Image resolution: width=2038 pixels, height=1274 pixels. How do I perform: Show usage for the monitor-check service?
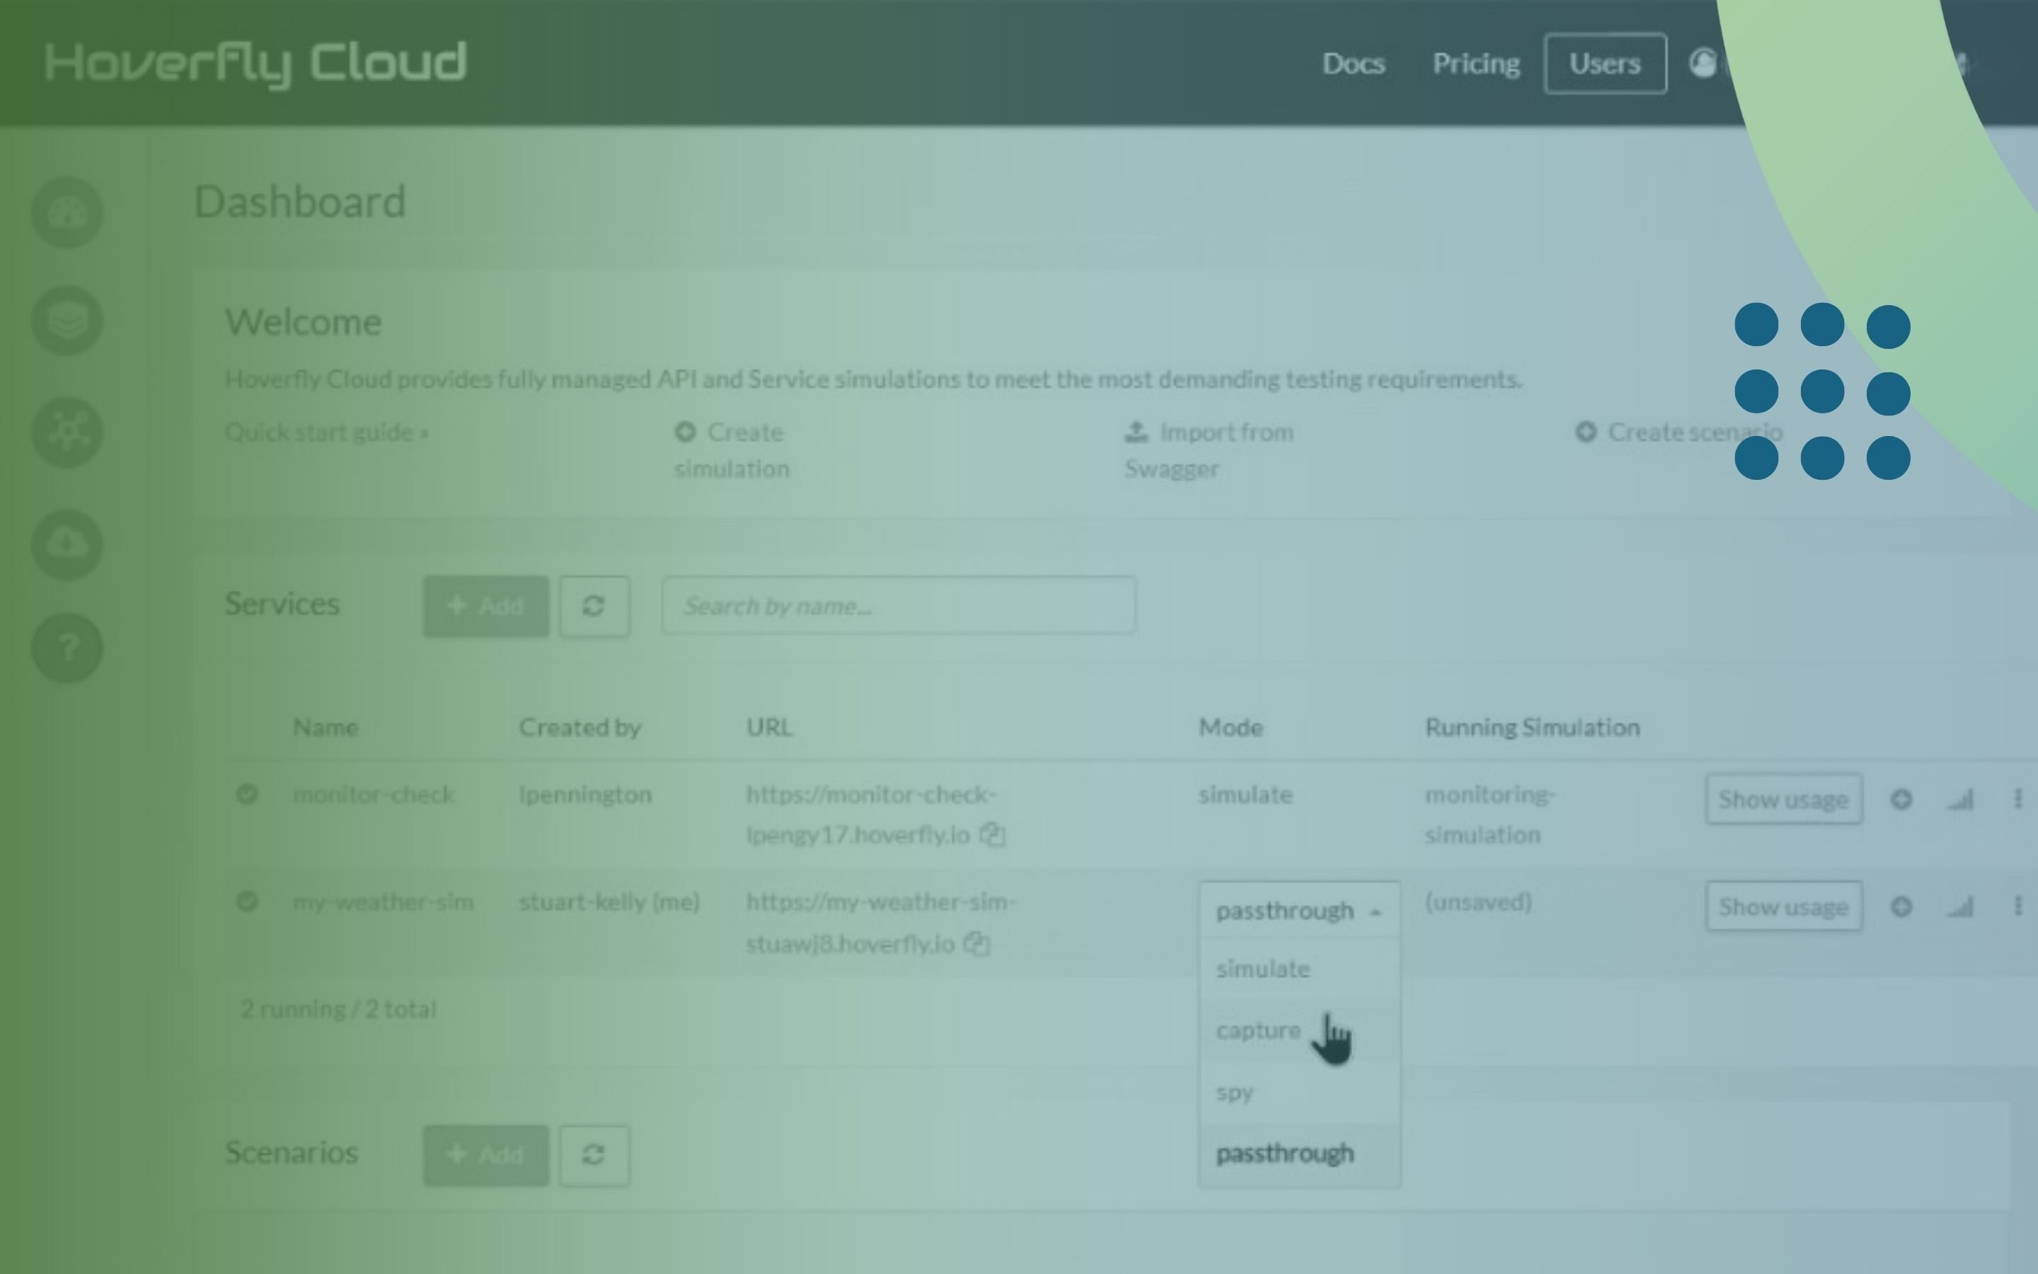pos(1785,799)
